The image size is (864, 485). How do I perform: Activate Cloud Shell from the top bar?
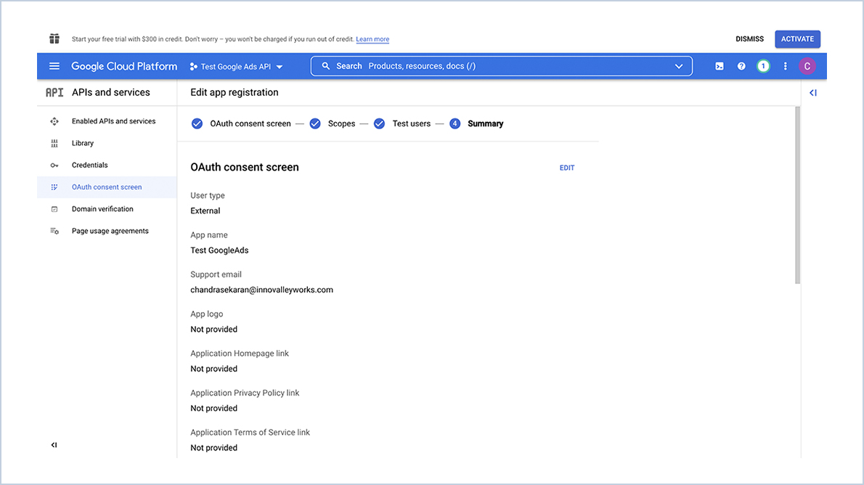click(719, 65)
